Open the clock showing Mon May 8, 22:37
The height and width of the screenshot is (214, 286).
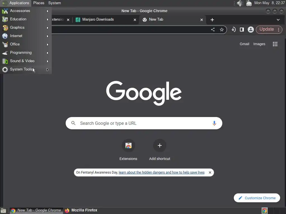(270, 3)
